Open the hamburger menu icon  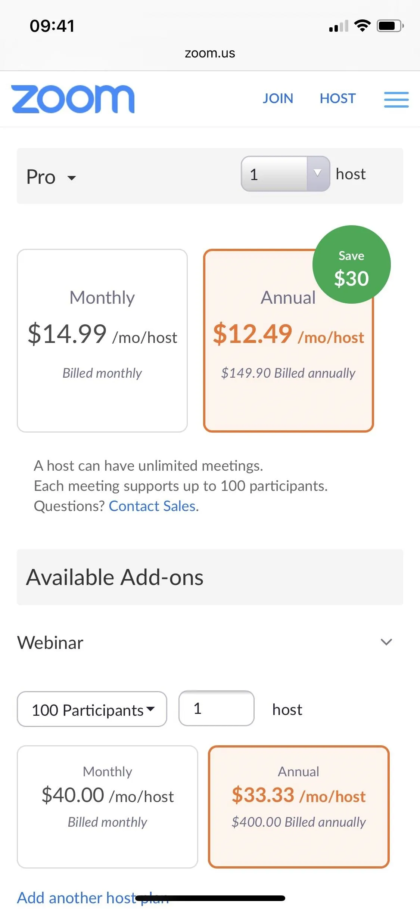point(396,99)
